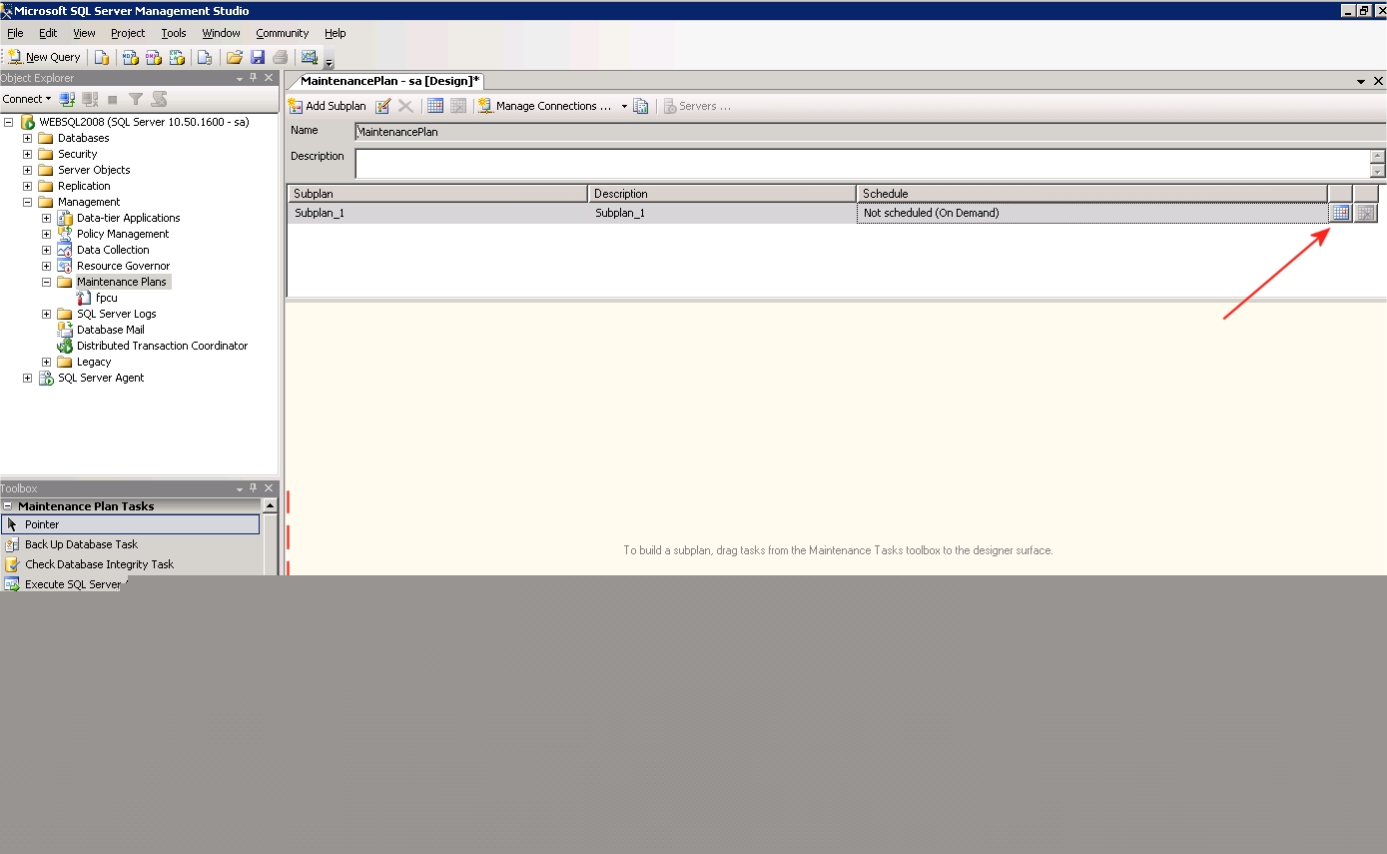Click the Activity Monitor icon
This screenshot has height=854, width=1387.
309,57
